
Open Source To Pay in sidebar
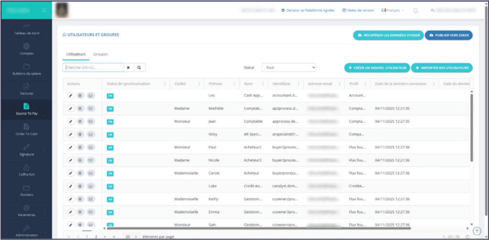tap(26, 110)
